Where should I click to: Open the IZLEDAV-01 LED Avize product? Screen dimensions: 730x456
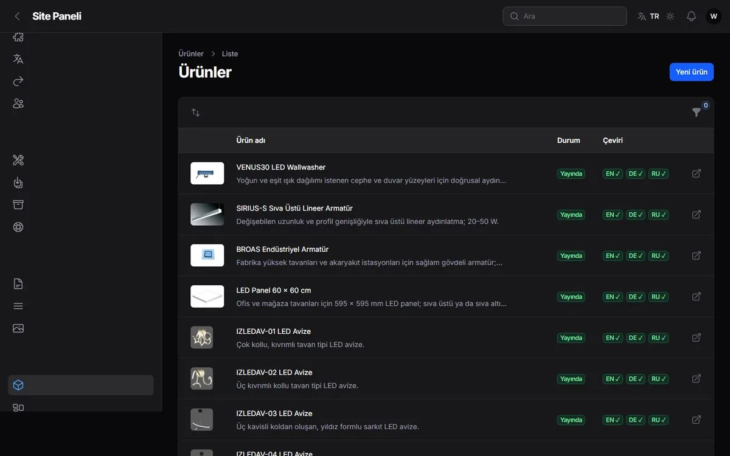274,331
